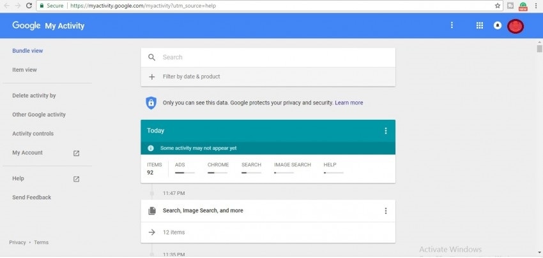Open the header three-dot options menu
The height and width of the screenshot is (258, 543).
pos(452,25)
